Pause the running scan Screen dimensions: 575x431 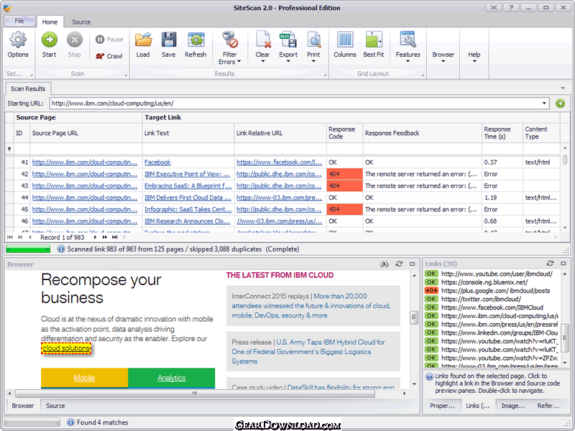click(109, 40)
